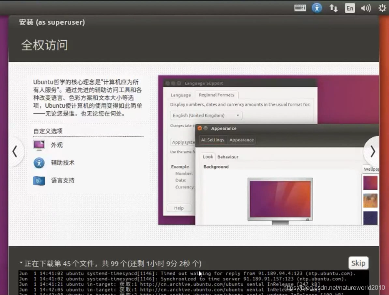Choose the purple-orange wallpaper thumbnail

[x=370, y=183]
